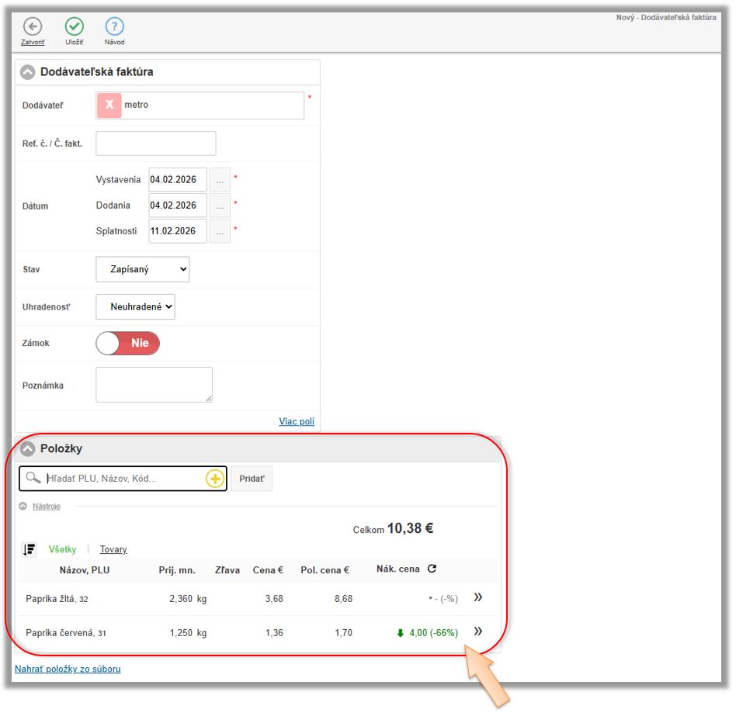This screenshot has width=736, height=716.
Task: Open the Návod help icon
Action: tap(114, 26)
